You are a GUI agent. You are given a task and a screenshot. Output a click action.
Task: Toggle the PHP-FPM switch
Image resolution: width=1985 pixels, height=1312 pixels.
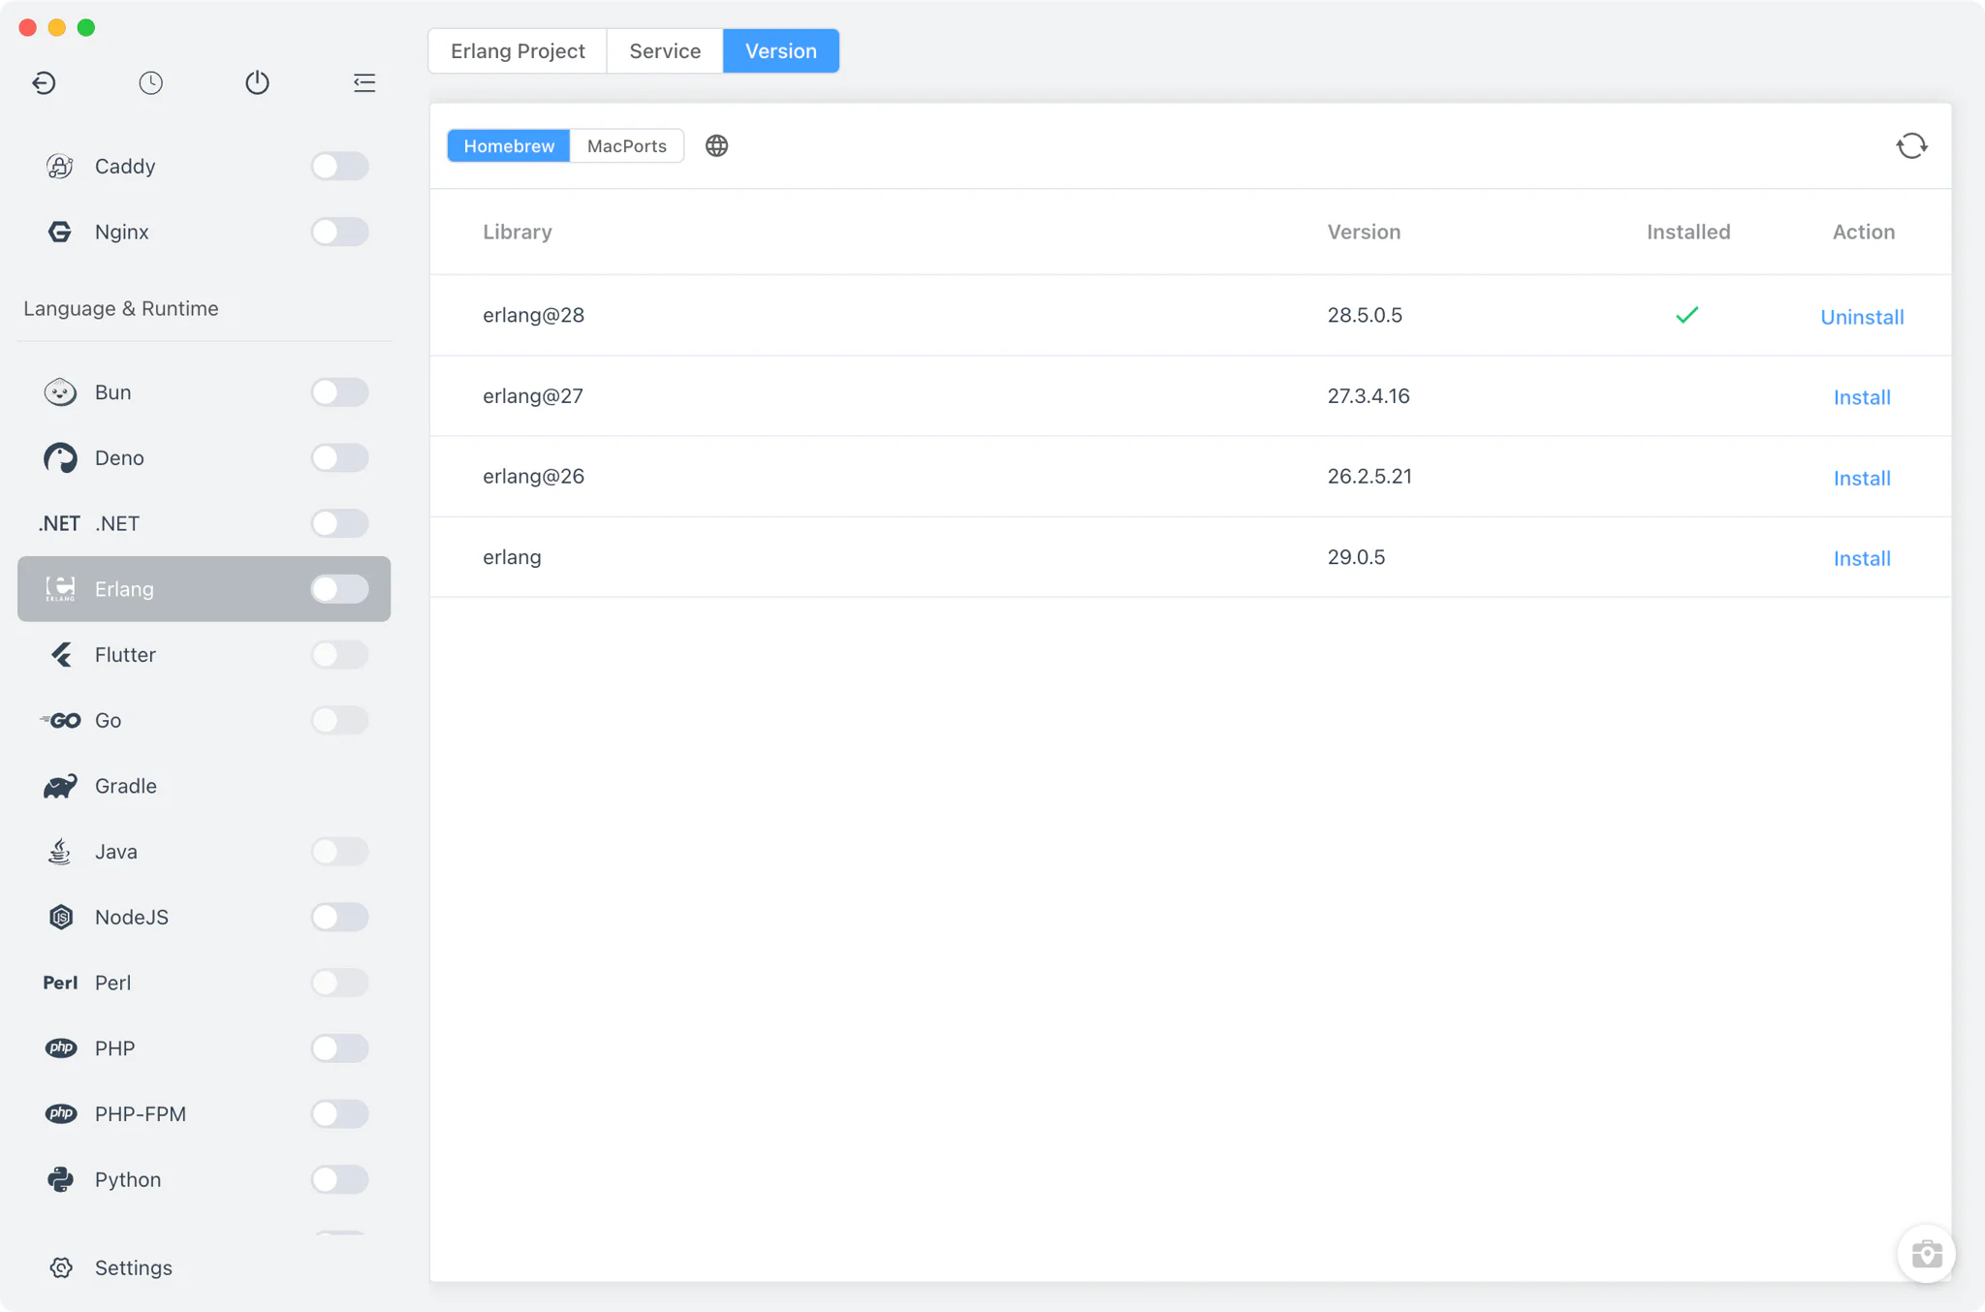pyautogui.click(x=339, y=1114)
